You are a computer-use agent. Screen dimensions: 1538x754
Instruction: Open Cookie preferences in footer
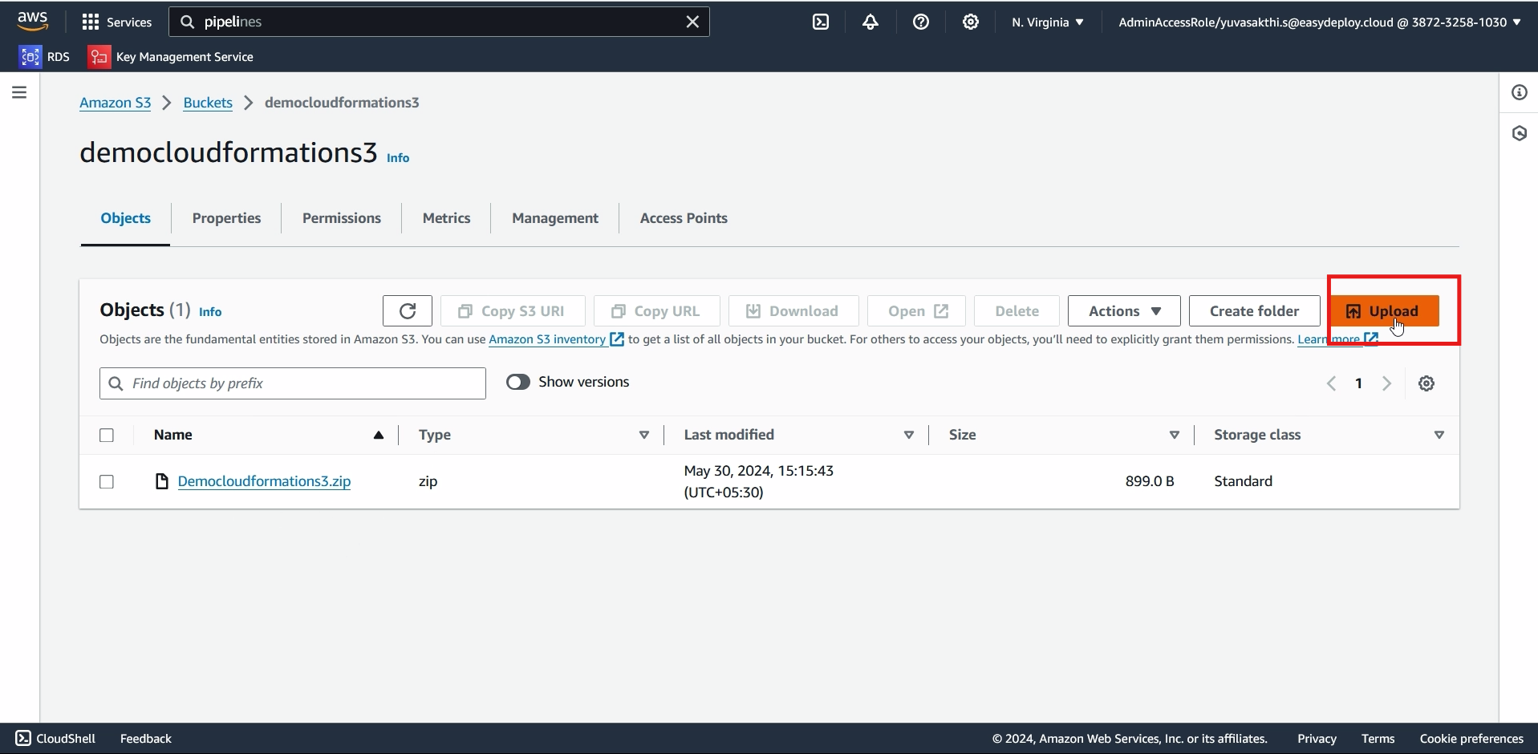tap(1471, 739)
